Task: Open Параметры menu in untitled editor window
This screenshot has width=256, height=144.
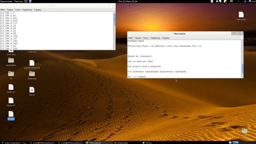Action: (x=155, y=38)
